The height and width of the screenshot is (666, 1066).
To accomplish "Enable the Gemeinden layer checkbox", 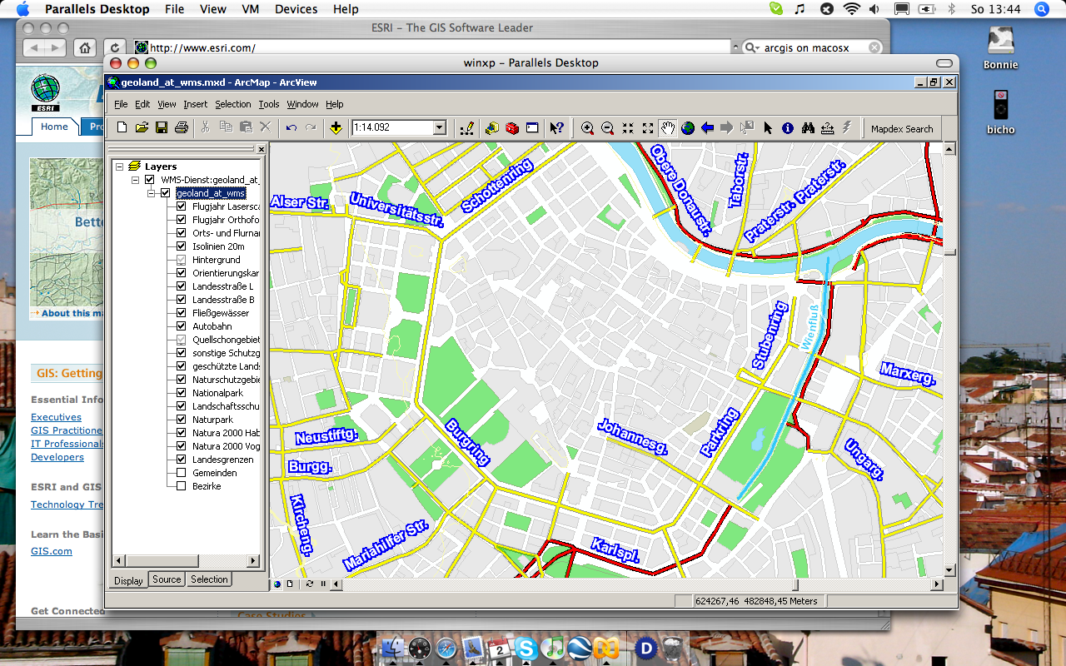I will [182, 473].
